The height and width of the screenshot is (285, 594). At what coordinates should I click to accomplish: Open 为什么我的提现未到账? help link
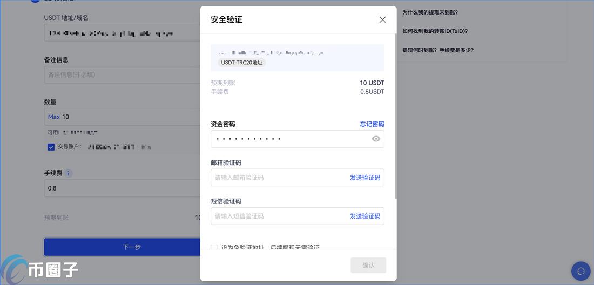click(430, 12)
